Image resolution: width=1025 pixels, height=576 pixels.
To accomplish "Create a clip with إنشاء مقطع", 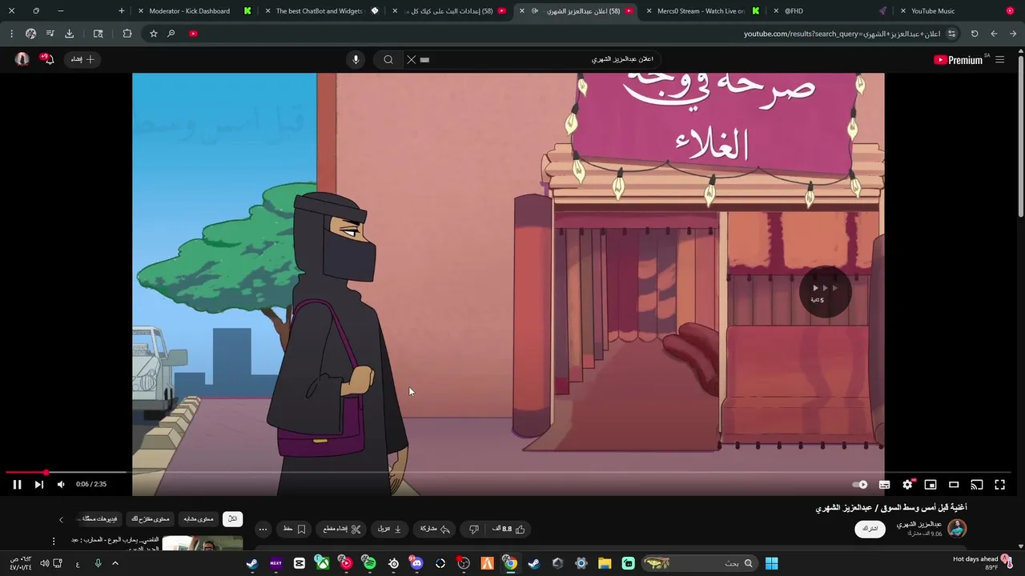I will pos(342,529).
